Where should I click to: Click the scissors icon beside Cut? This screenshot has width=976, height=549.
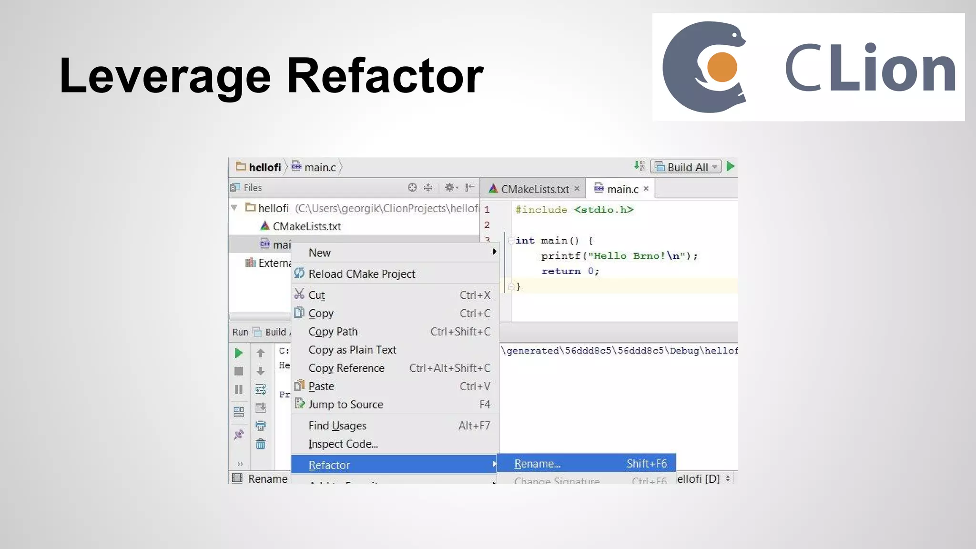pyautogui.click(x=299, y=294)
